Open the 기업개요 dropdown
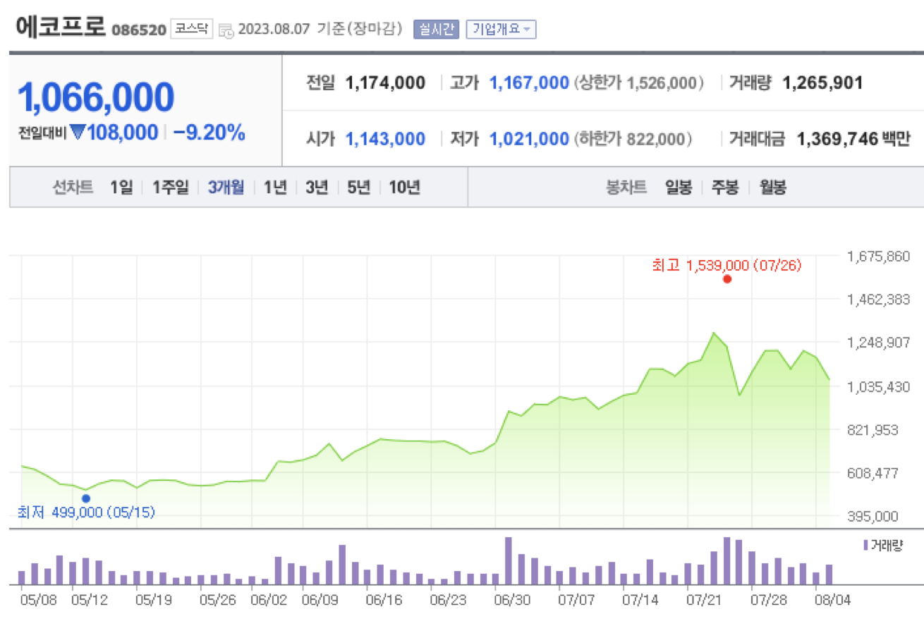The height and width of the screenshot is (626, 924). point(501,30)
